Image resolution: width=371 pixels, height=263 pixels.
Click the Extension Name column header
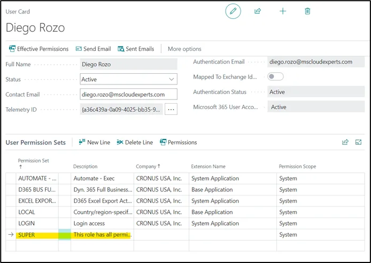click(208, 166)
